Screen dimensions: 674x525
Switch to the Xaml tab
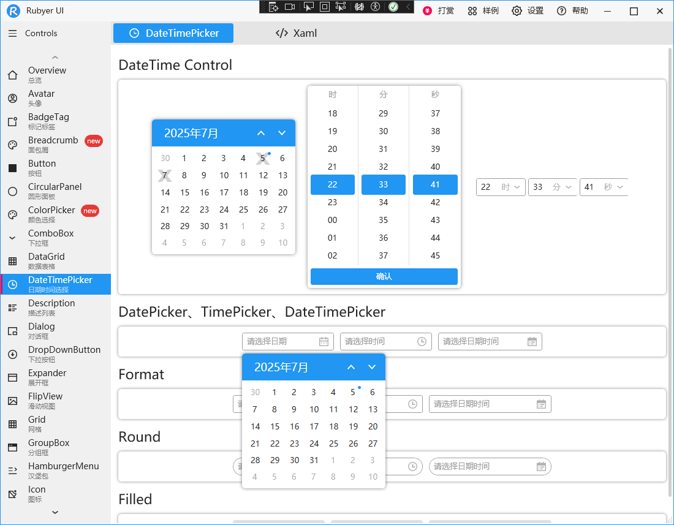pyautogui.click(x=296, y=33)
